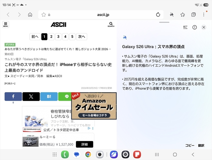Screen dimensions: 212x160
Task: Tap the system home button
Action: 175,154
